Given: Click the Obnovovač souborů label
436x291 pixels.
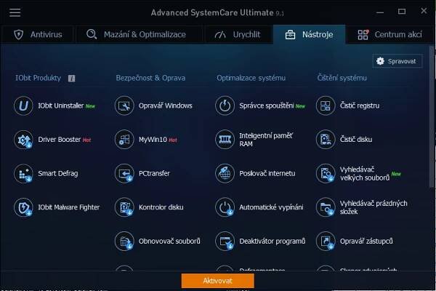Looking at the screenshot, I should (169, 241).
